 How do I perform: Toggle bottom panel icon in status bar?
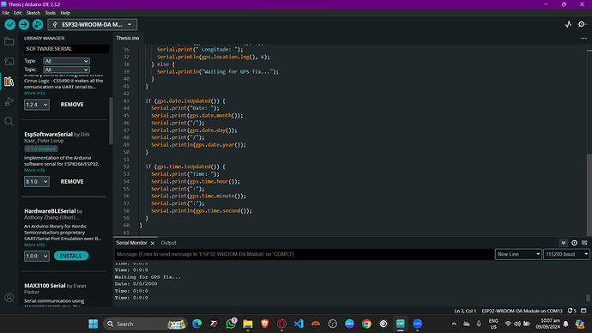pos(583,311)
